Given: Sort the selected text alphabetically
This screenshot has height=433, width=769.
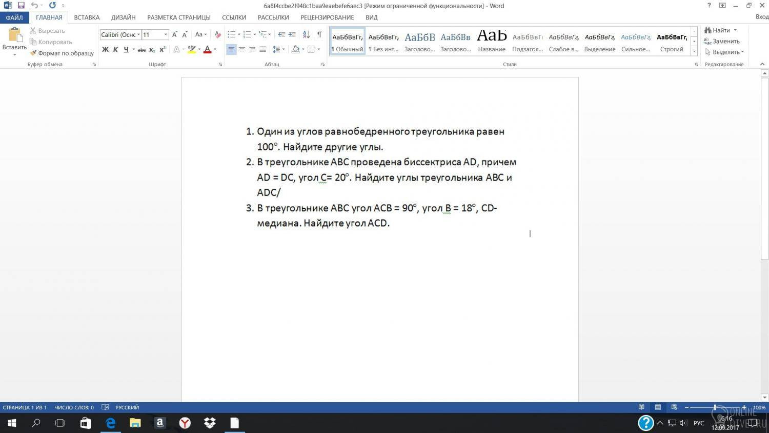Looking at the screenshot, I should [x=306, y=34].
